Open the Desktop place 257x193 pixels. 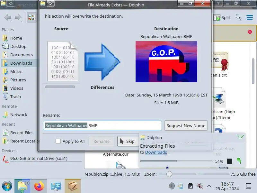[19, 46]
